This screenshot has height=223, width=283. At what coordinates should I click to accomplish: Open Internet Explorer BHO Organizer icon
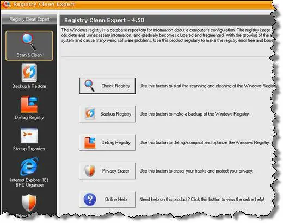click(x=29, y=167)
